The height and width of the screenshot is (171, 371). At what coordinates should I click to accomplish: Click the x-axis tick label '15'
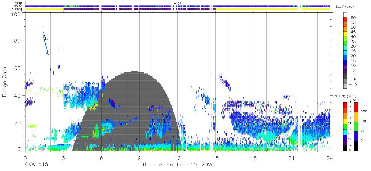tap(216, 158)
